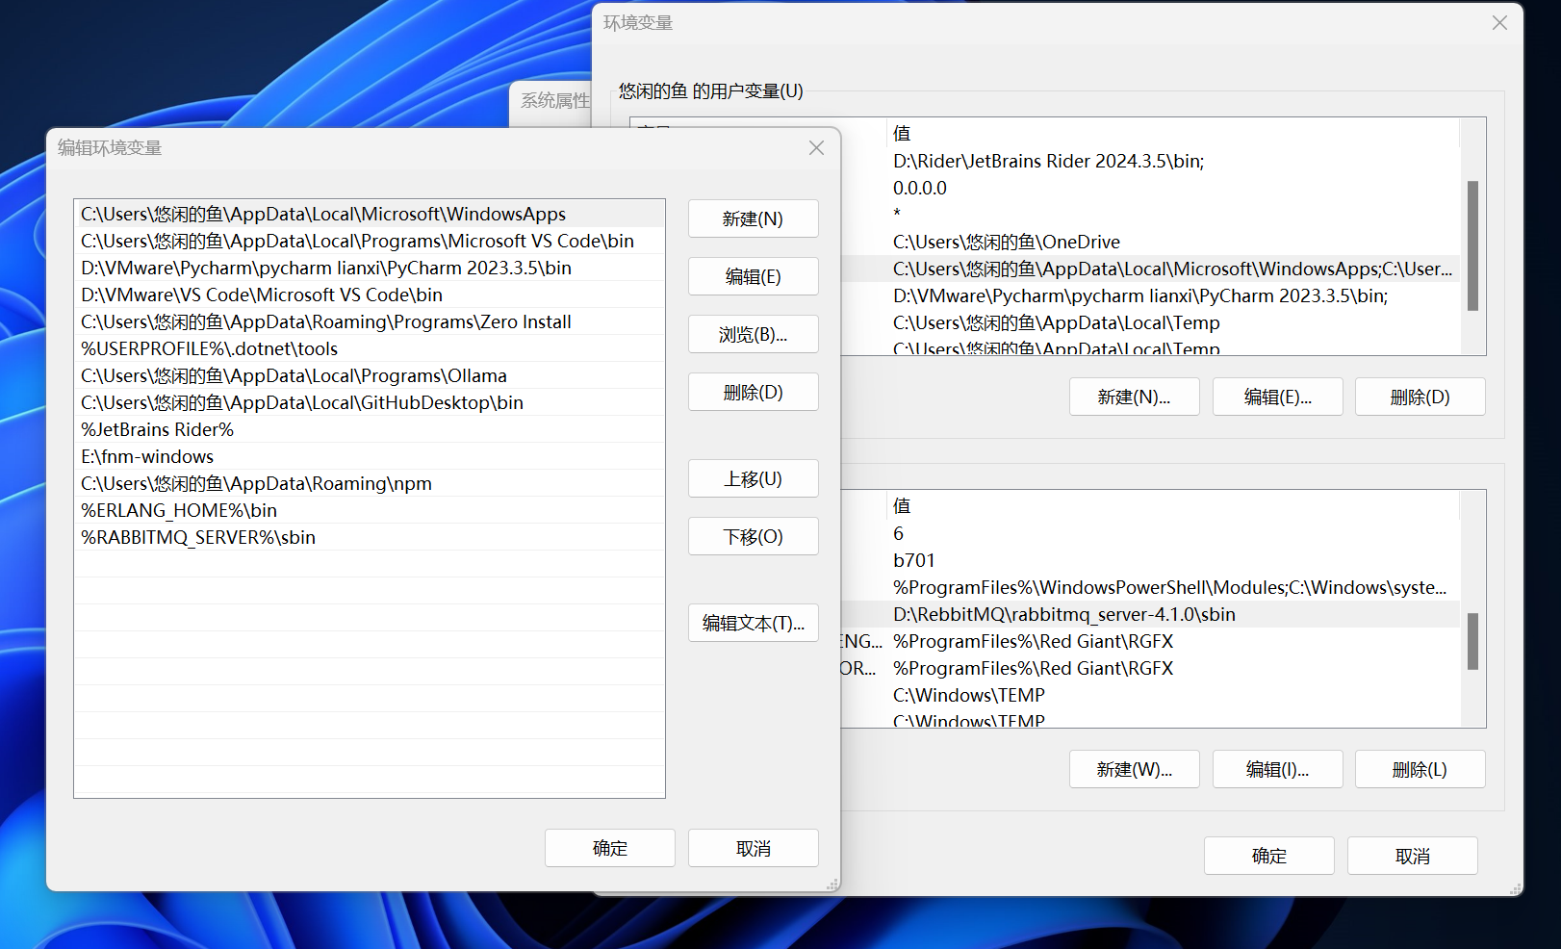The image size is (1561, 949).
Task: Click 删除(D) for user variables
Action: tap(1420, 397)
